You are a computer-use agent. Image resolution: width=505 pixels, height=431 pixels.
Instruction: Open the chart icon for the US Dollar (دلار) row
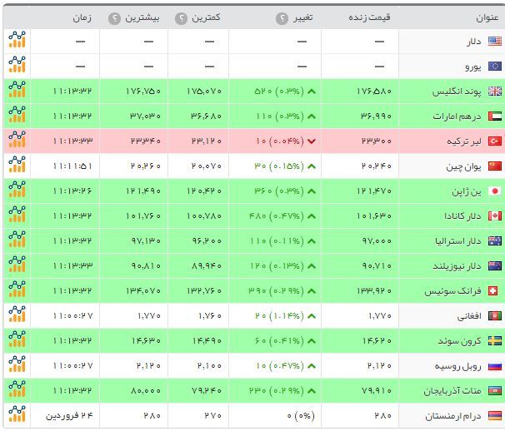click(x=17, y=41)
